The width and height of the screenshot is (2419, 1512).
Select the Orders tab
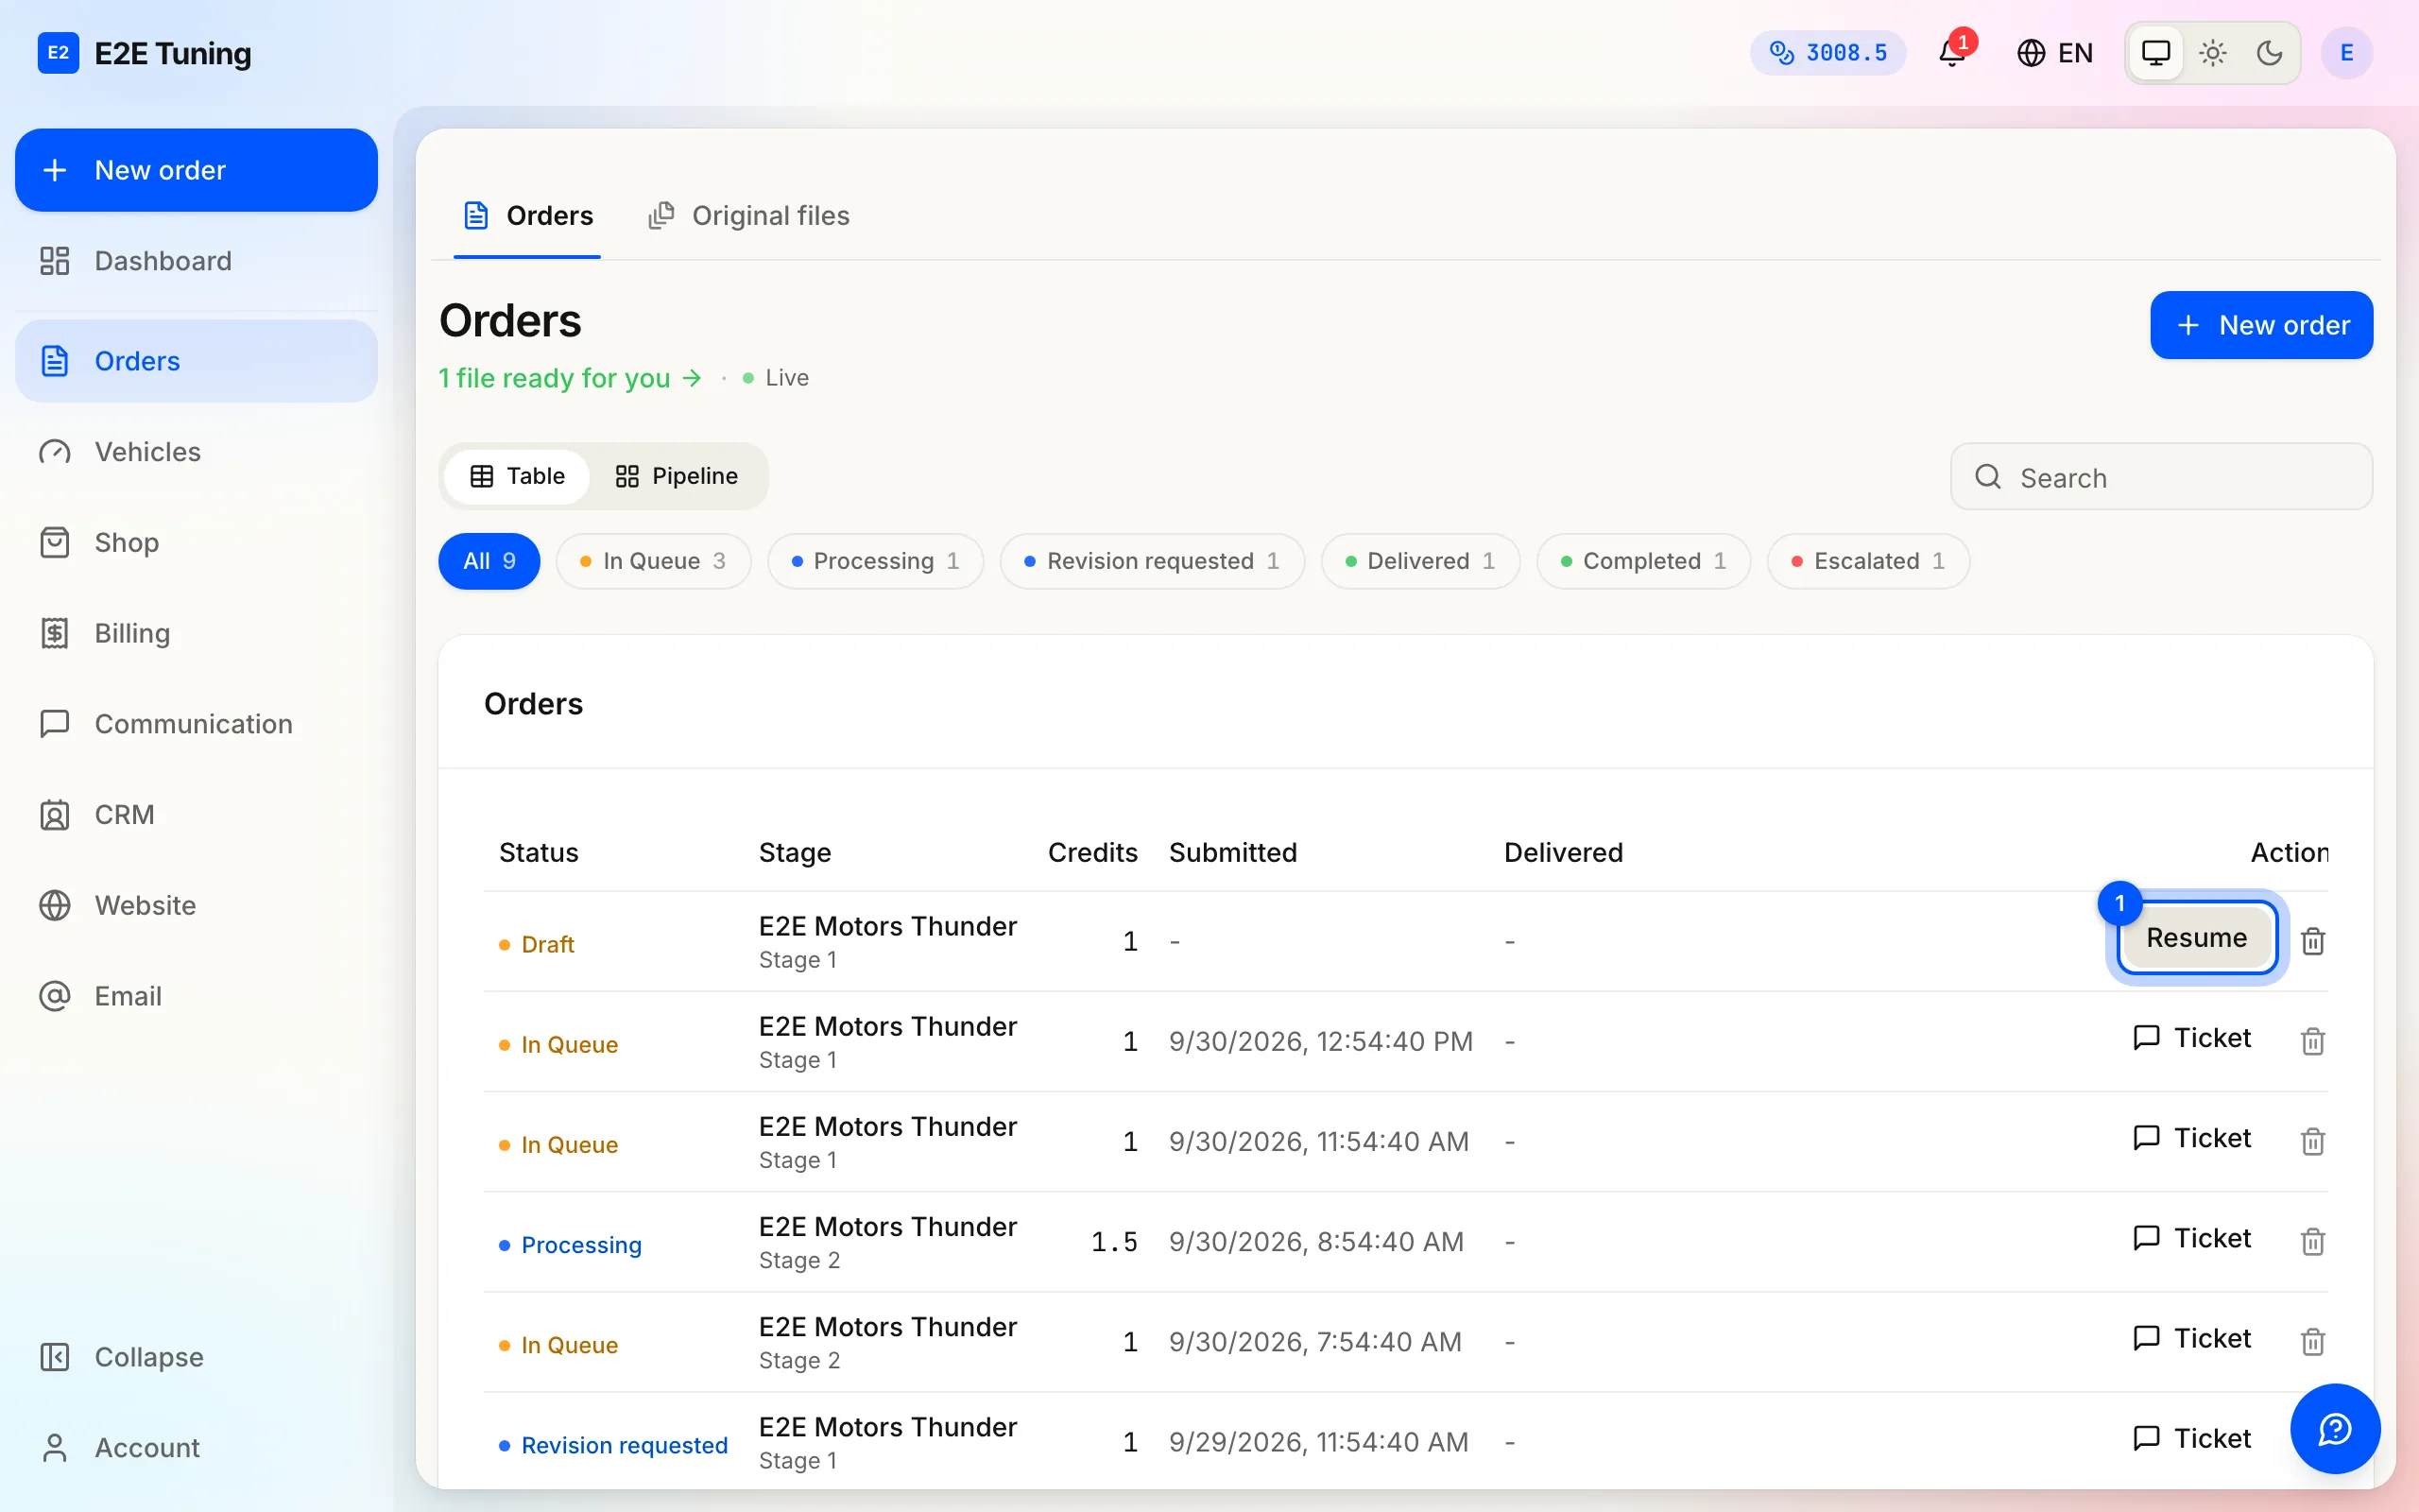528,216
